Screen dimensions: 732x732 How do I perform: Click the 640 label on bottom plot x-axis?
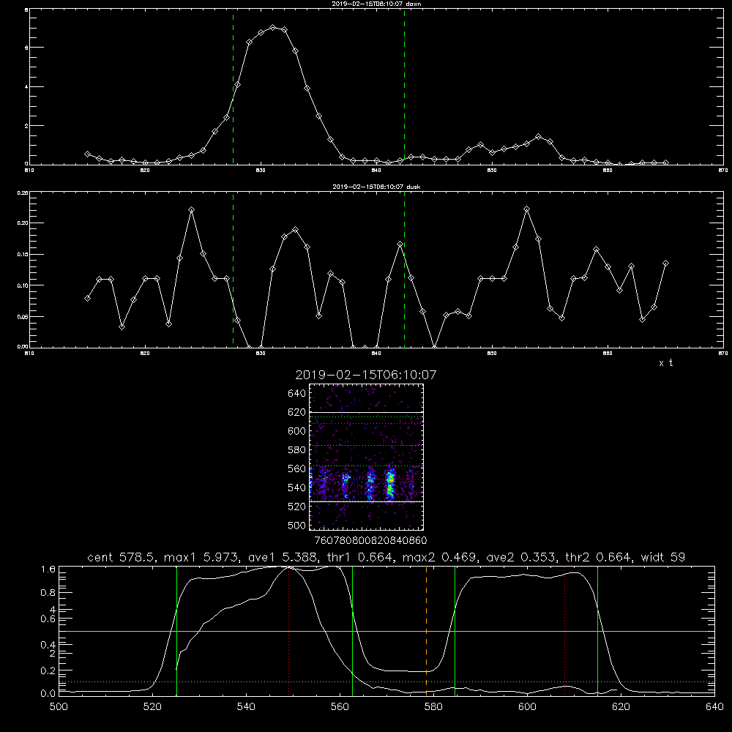(714, 706)
